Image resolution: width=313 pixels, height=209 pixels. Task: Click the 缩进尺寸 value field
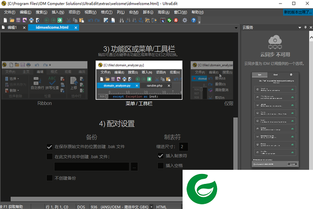click(184, 147)
